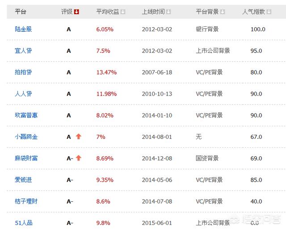Image resolution: width=286 pixels, height=229 pixels.
Task: Open the 爱钱进 platform link
Action: pos(23,180)
